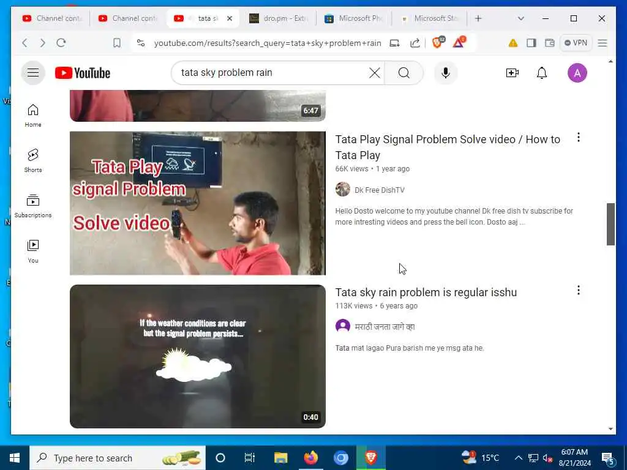Go forward with the browser forward arrow
Screen dimensions: 627x470
tap(43, 43)
